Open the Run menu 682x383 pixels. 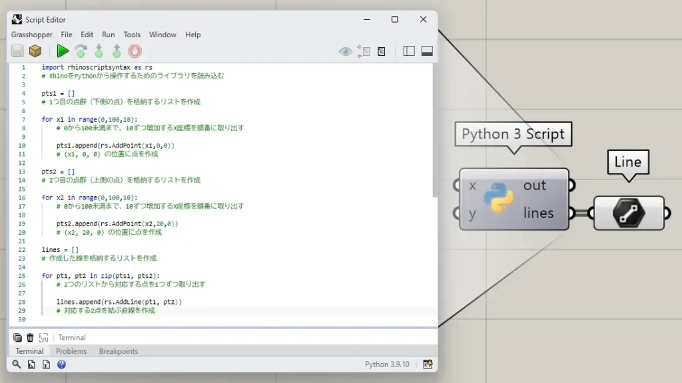pyautogui.click(x=108, y=35)
